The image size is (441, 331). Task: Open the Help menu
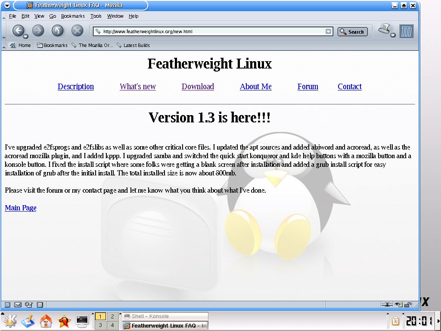coord(134,16)
